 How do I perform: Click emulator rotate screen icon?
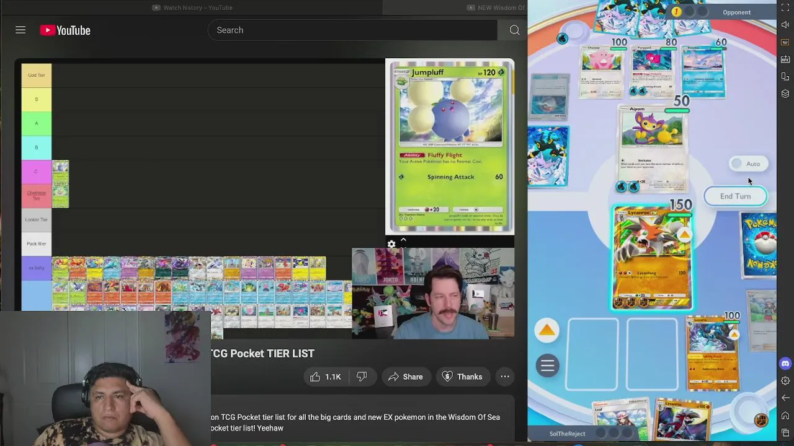click(x=785, y=77)
